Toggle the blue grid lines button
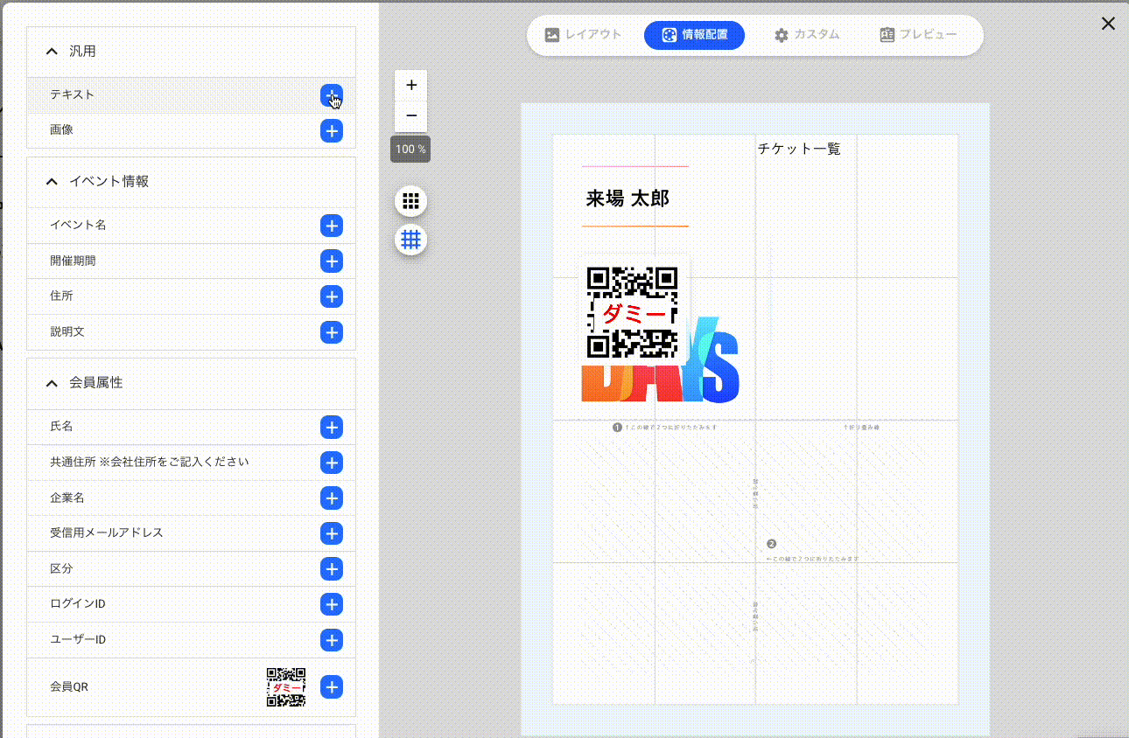The width and height of the screenshot is (1129, 738). click(410, 239)
